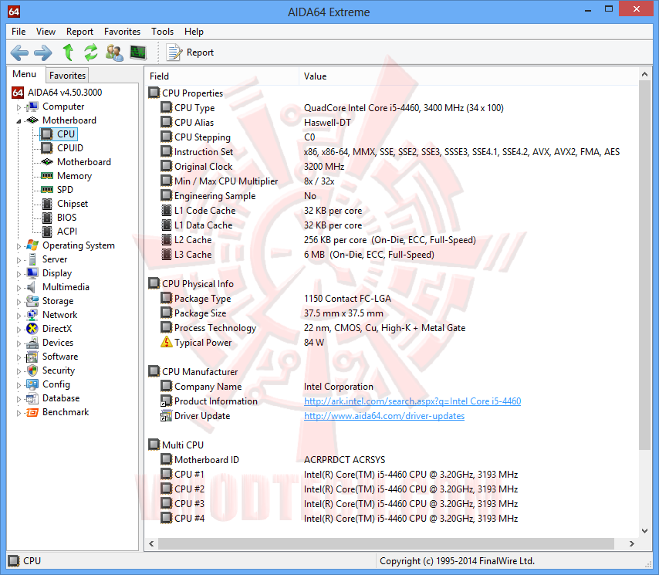Select the Storage drive icon

tap(32, 300)
